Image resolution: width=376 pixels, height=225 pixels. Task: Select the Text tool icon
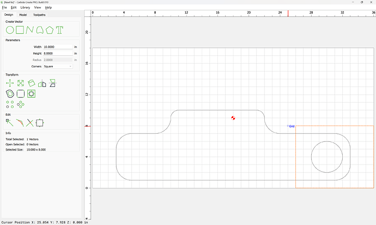59,30
